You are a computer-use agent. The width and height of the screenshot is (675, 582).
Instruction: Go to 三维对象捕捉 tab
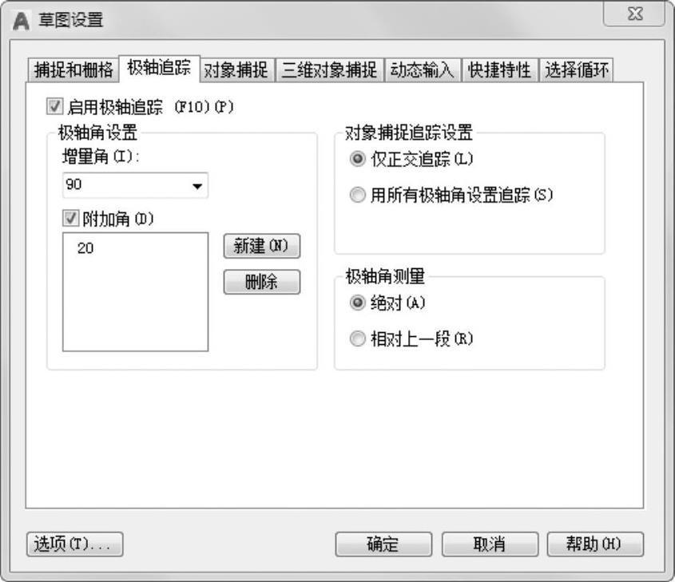point(329,69)
